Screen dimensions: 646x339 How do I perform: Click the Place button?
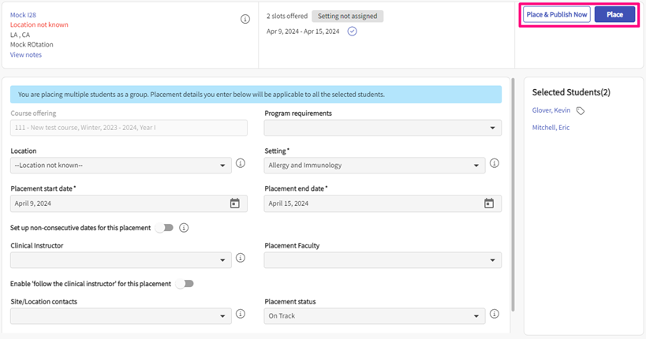(x=614, y=15)
